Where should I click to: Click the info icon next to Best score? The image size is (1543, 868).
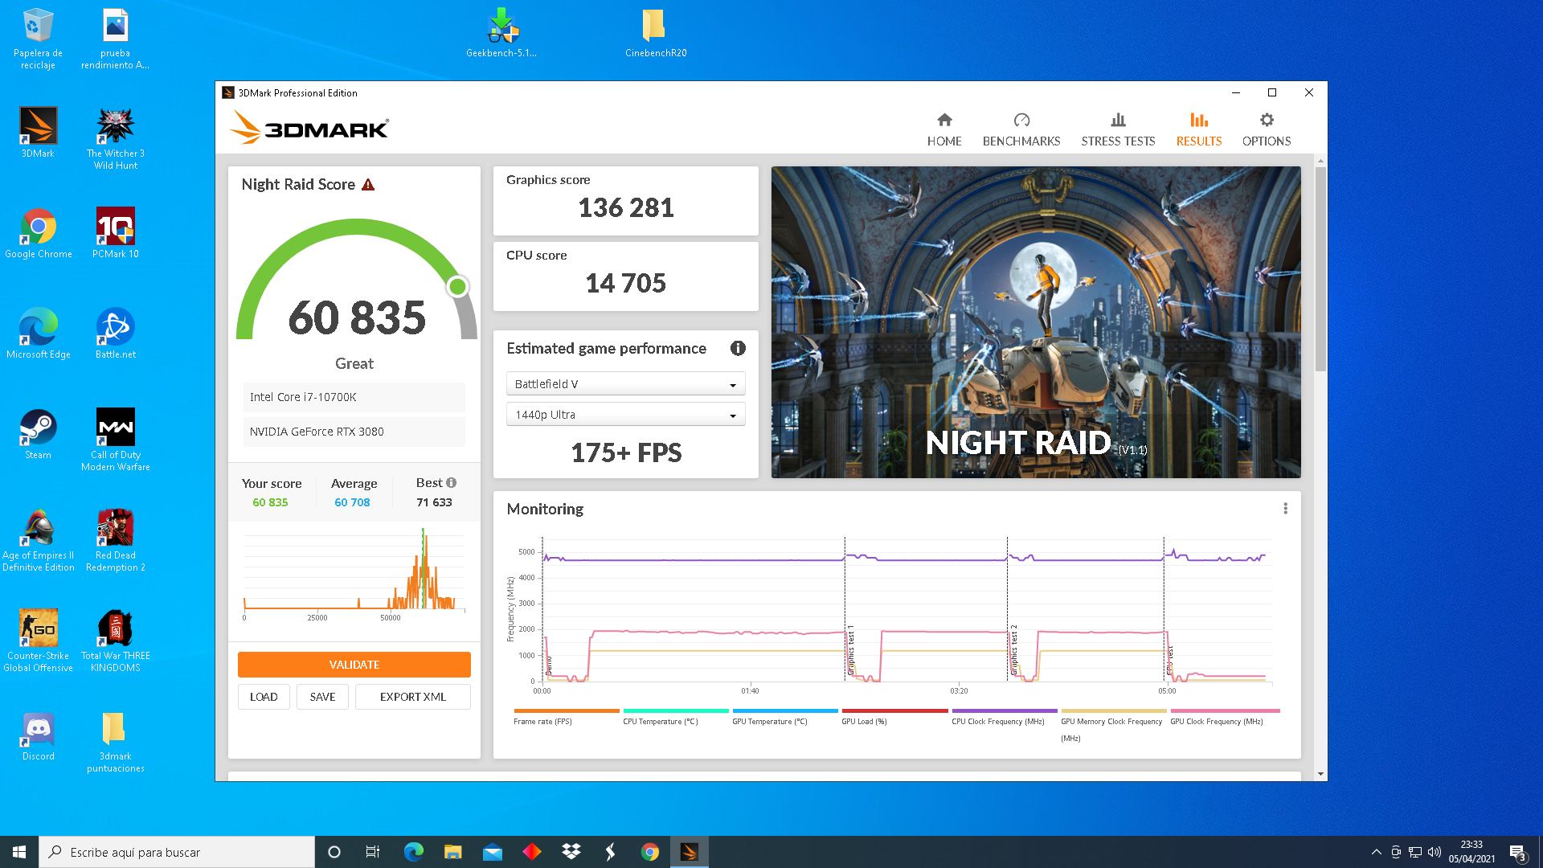452,483
